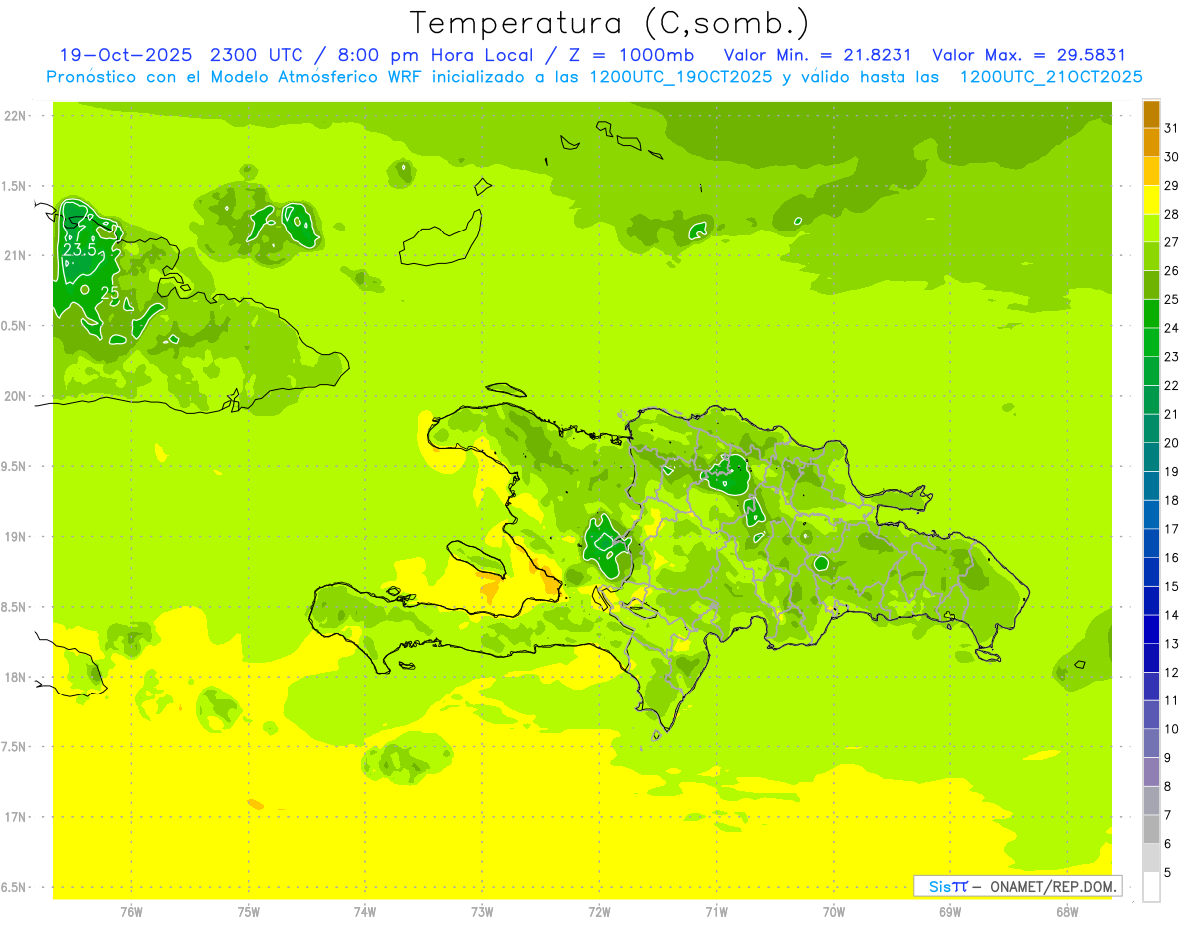Click the '22N' latitude axis label
This screenshot has height=925, width=1198.
(x=15, y=116)
